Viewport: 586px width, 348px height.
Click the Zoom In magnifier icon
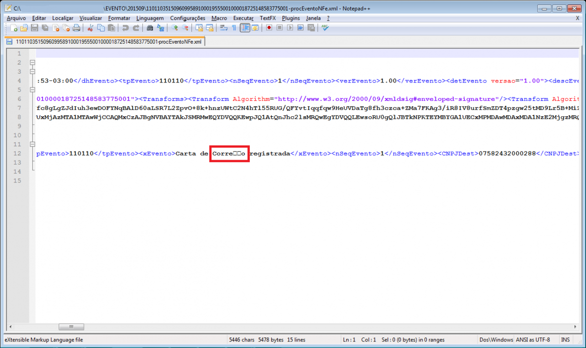[174, 28]
